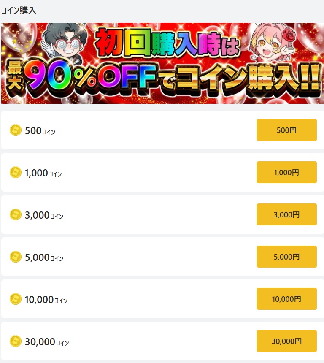Buy 500 coins with the 500円 button
Screen dimensions: 324x363
click(287, 130)
